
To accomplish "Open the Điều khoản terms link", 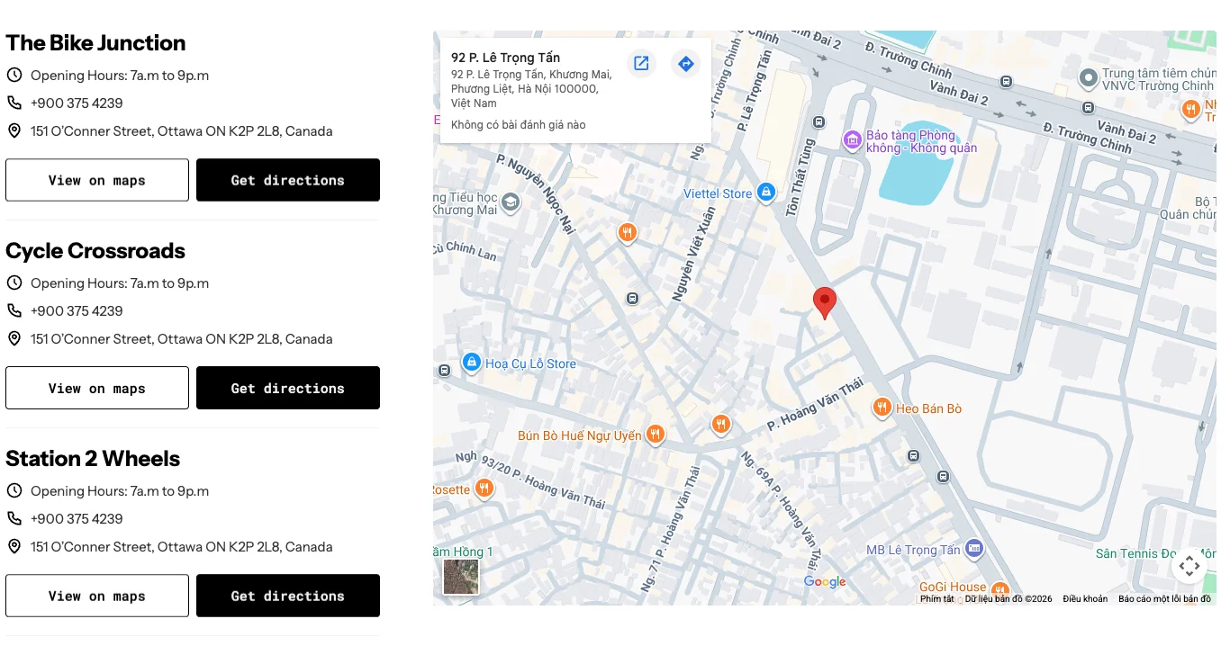I will (x=1084, y=597).
